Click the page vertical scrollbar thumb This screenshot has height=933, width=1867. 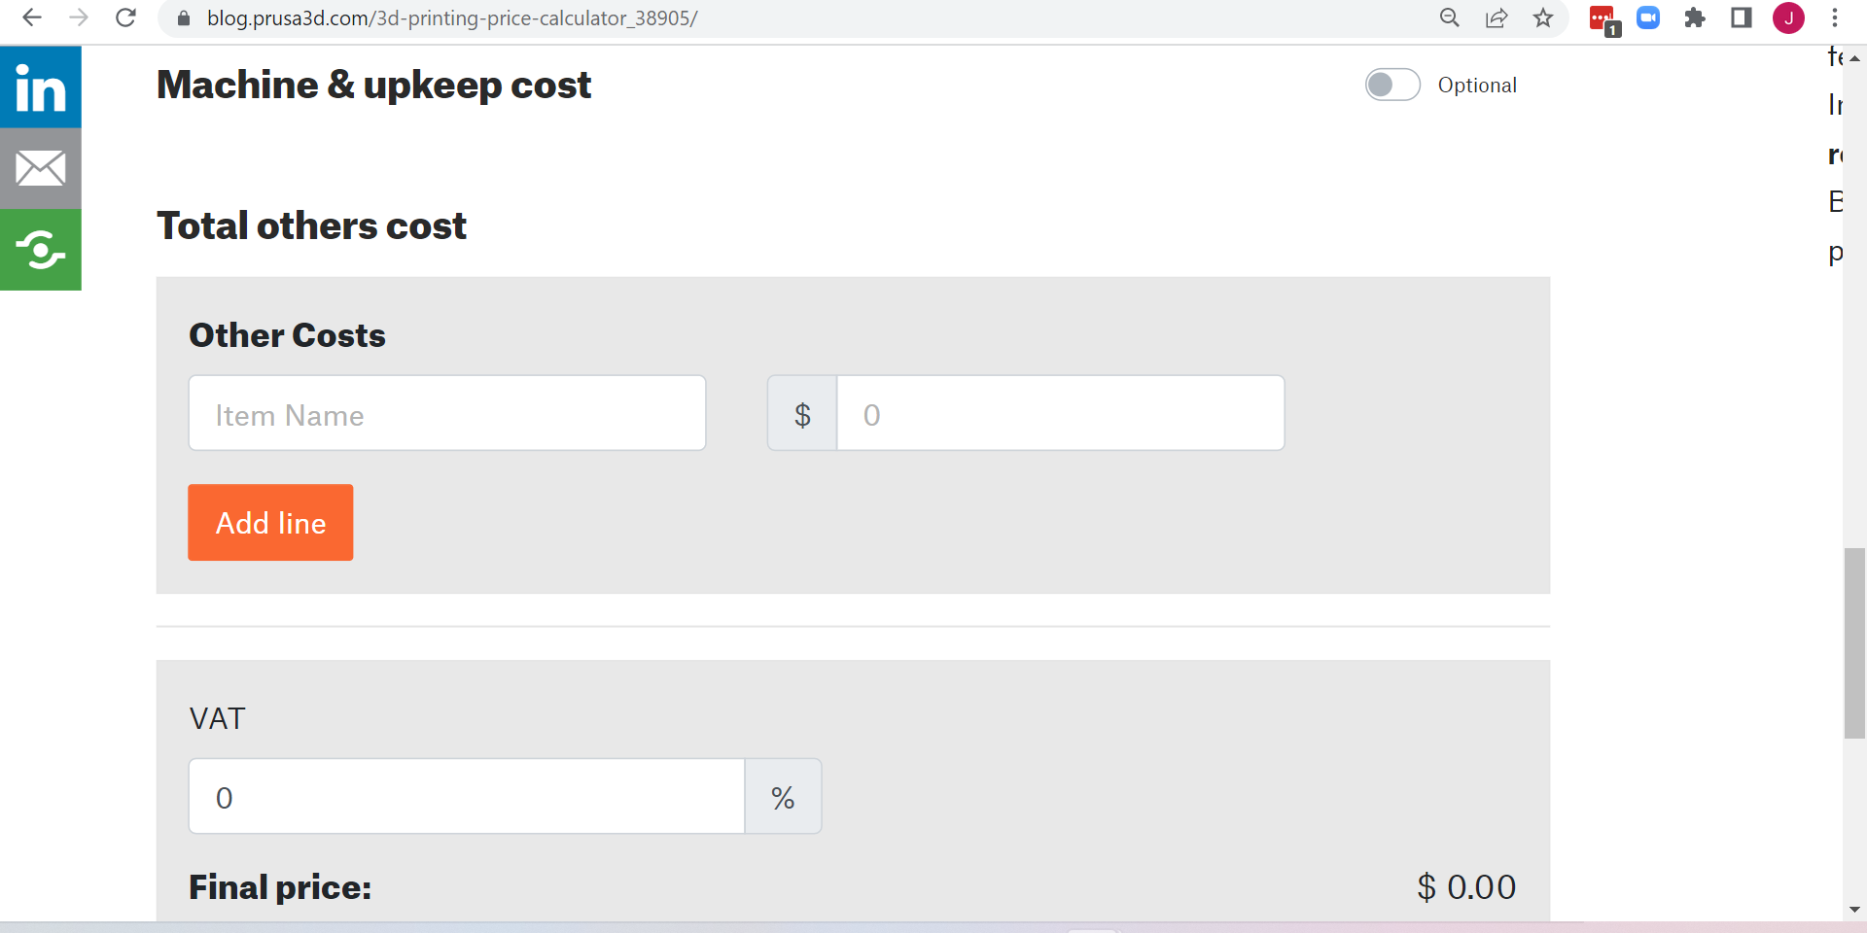(1854, 643)
